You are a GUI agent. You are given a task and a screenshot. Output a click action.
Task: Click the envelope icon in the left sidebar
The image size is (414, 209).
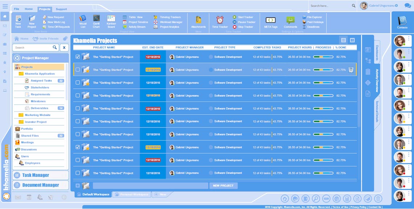pos(5,26)
